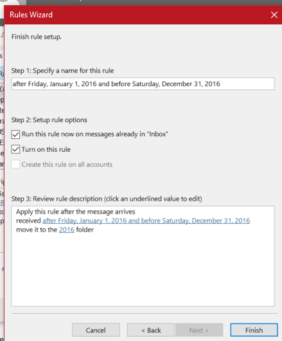Screen dimensions: 282x341
Task: Close the Rules Wizard dialog
Action: tap(274, 15)
